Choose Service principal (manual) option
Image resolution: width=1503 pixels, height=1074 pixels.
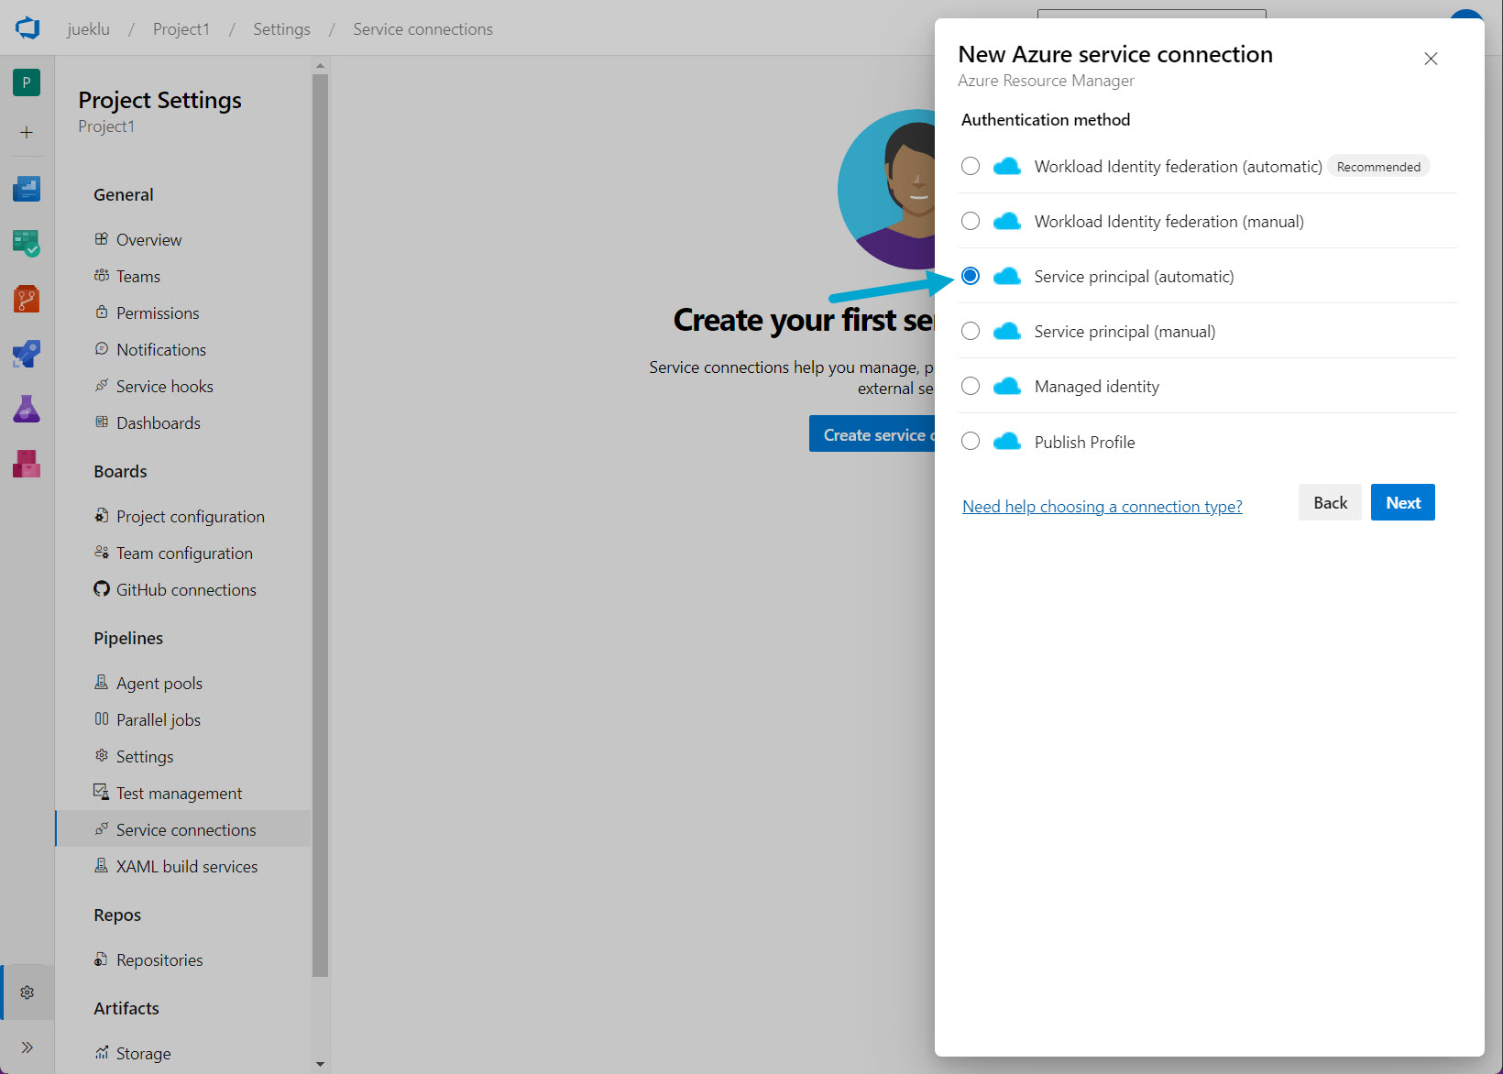coord(971,331)
